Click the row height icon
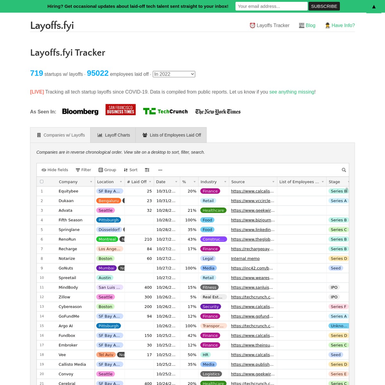Image resolution: width=385 pixels, height=385 pixels. pos(147,170)
